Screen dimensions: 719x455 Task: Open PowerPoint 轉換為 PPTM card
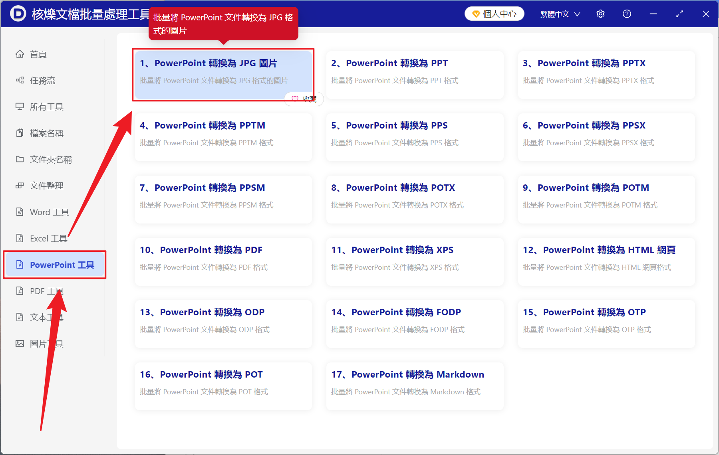(x=223, y=137)
